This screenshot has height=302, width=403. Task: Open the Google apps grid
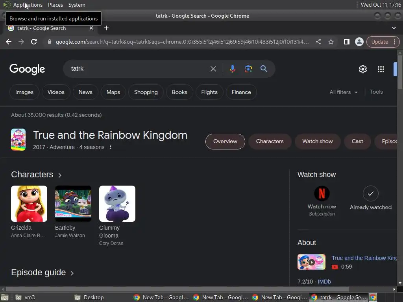click(x=381, y=69)
